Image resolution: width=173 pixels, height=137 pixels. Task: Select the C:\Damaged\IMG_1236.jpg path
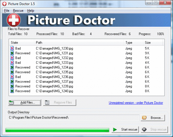[x=54, y=77]
